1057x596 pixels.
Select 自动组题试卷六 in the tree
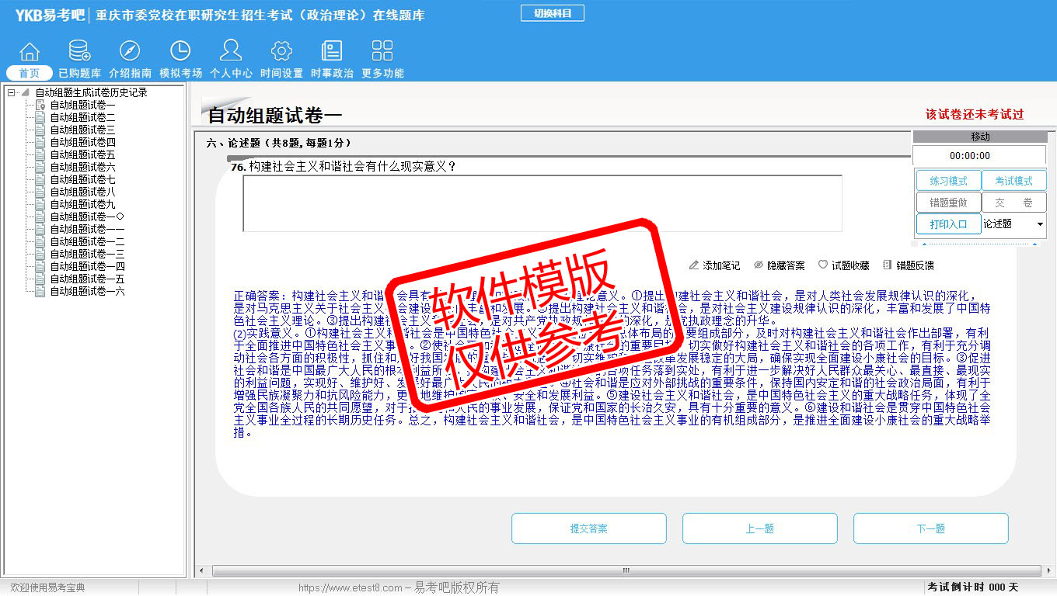(82, 167)
